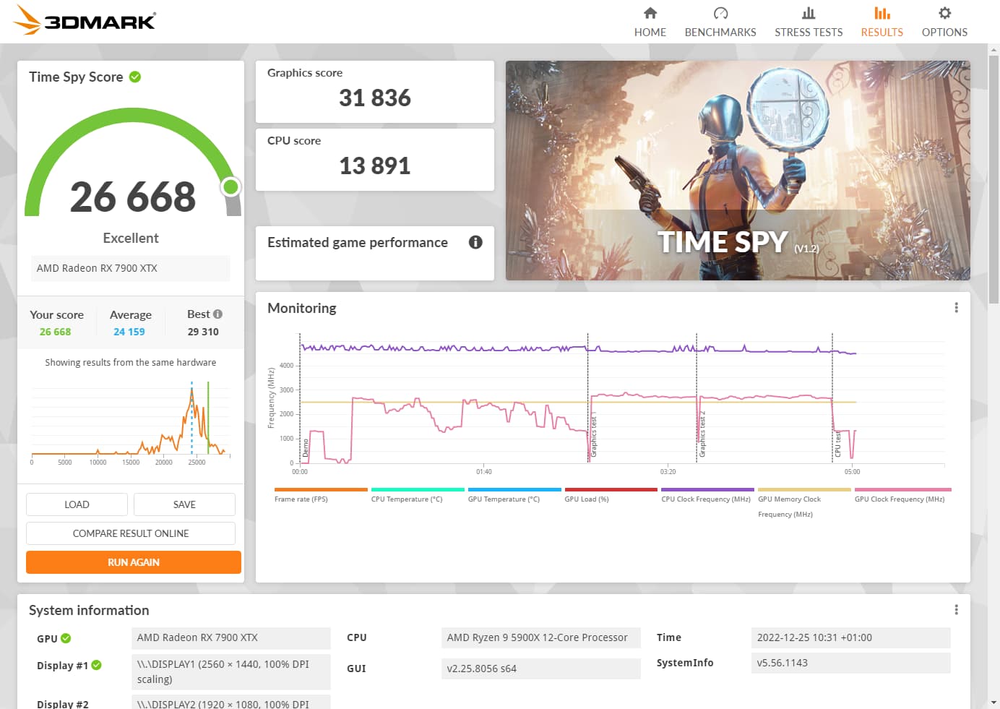The height and width of the screenshot is (709, 1000).
Task: Click the AMD Radeon RX 7900 XTX field under Excellent
Action: 131,268
